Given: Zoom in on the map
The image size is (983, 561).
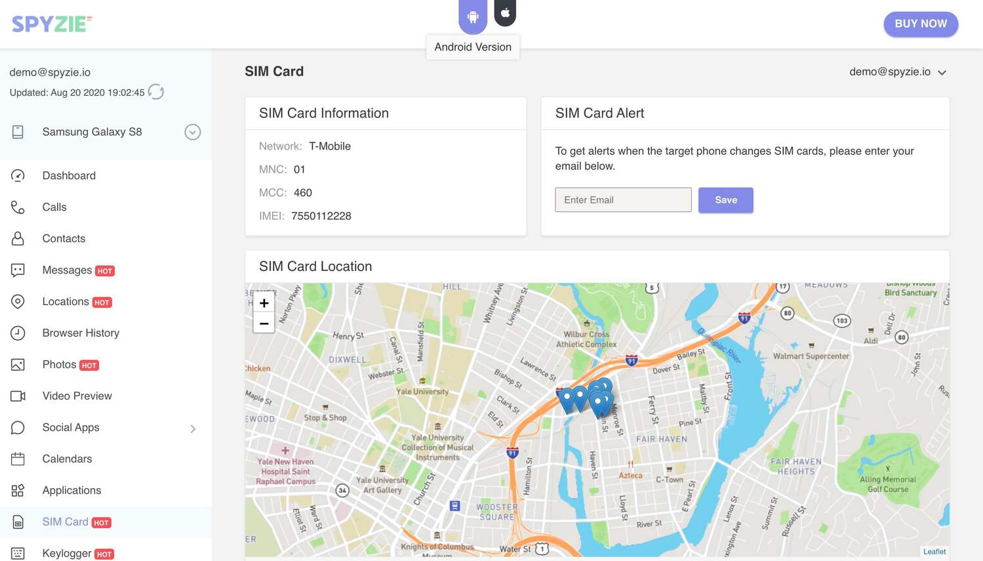Looking at the screenshot, I should [x=264, y=303].
